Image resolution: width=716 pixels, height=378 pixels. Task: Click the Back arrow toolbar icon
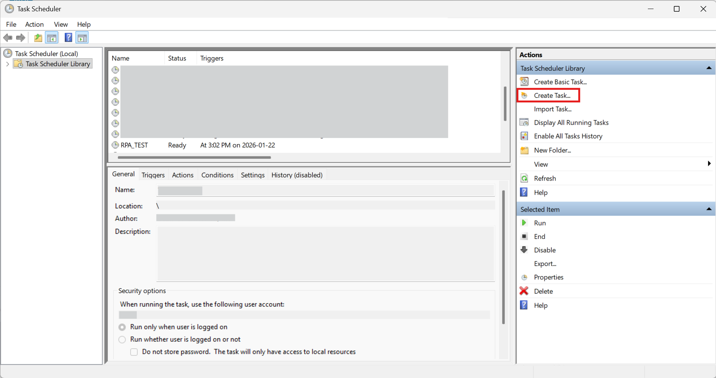tap(8, 38)
